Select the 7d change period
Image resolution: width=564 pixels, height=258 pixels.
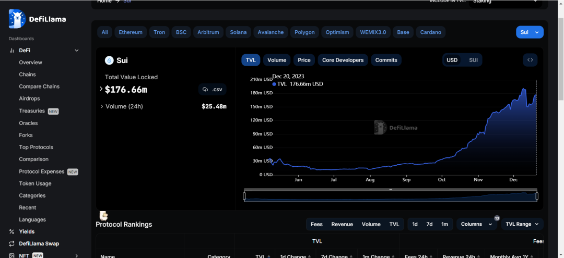coord(429,224)
